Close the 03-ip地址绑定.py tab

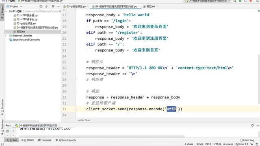(x=88, y=6)
